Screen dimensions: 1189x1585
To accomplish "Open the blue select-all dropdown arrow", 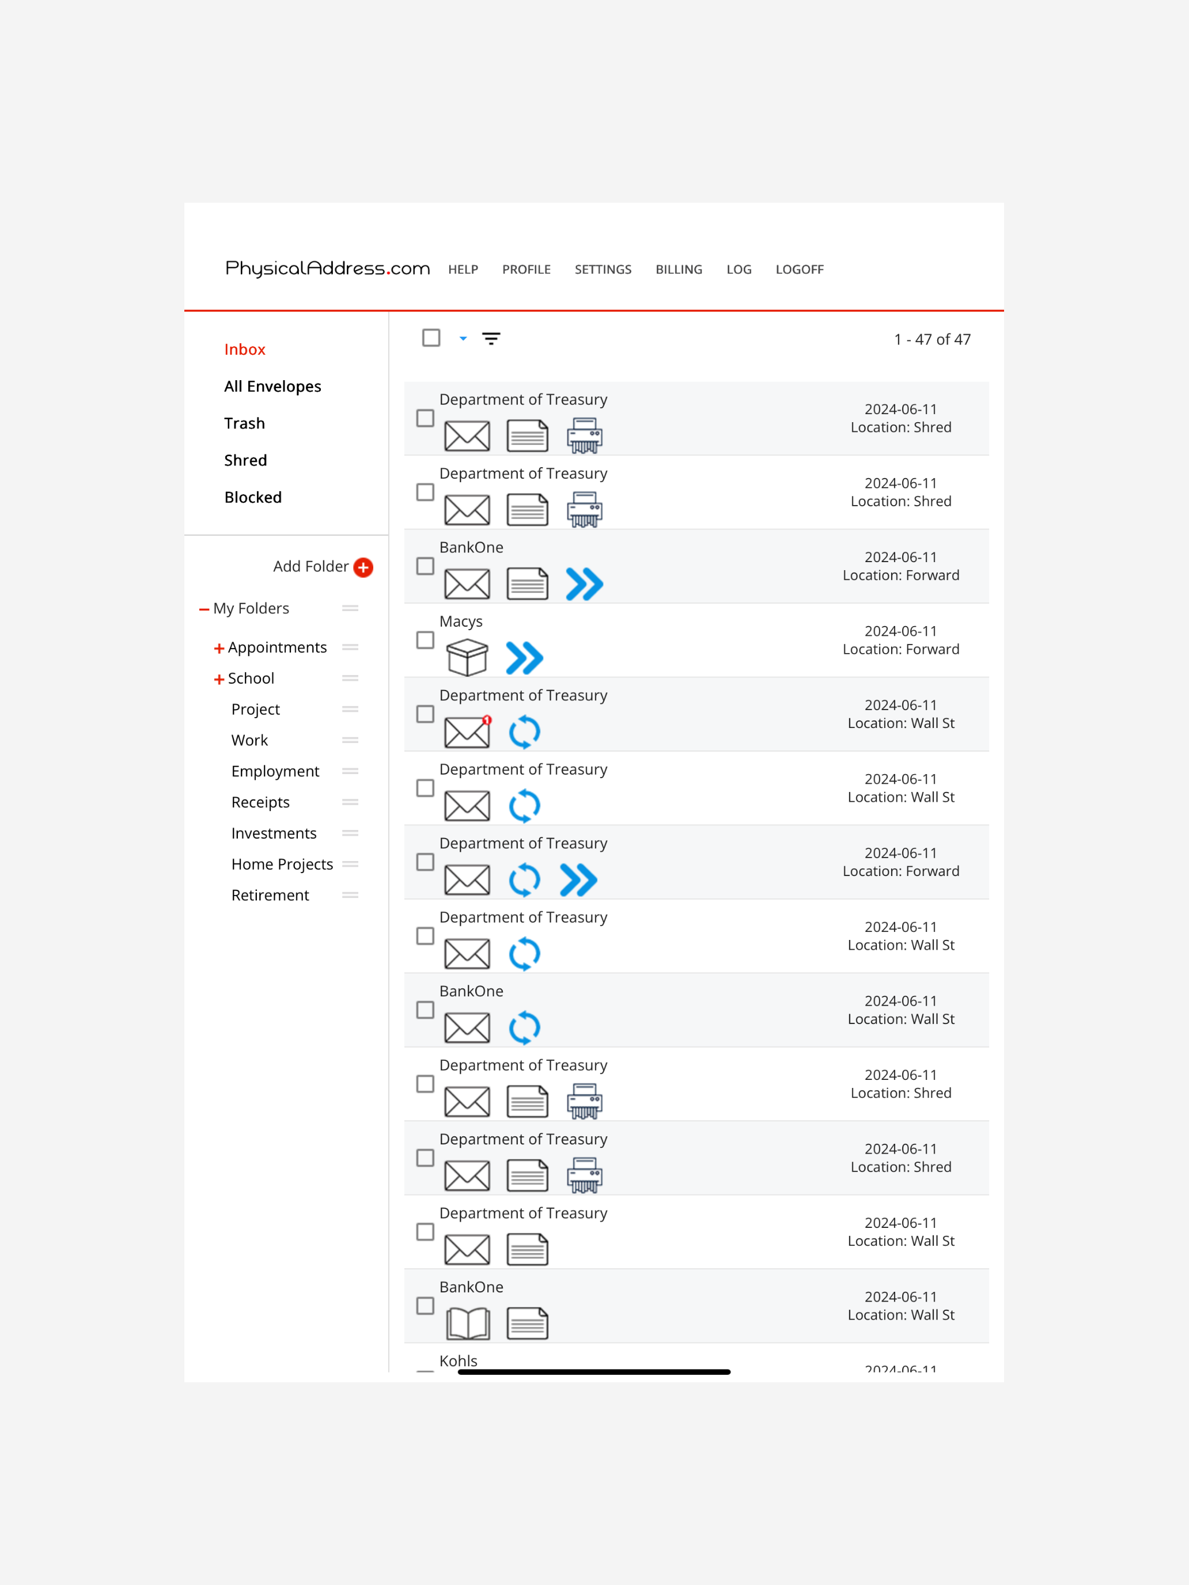I will click(463, 339).
